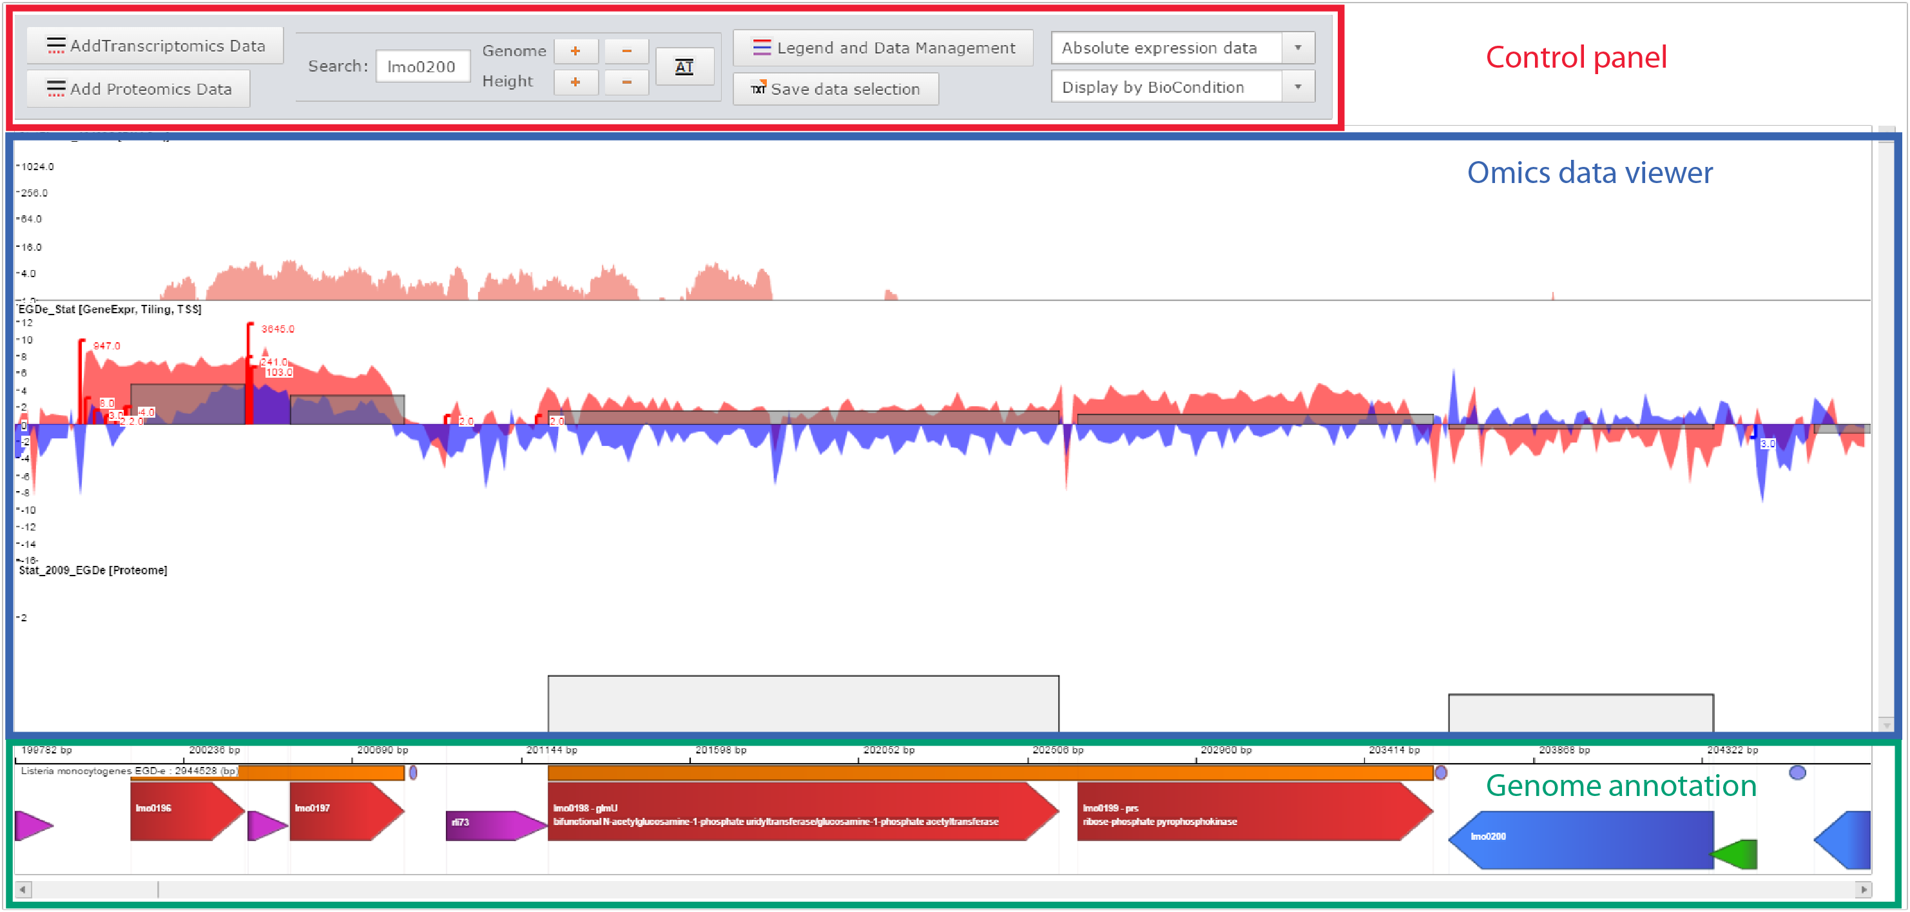Toggle the AT sequence display button
Screen dimensions: 1910x912
click(684, 67)
